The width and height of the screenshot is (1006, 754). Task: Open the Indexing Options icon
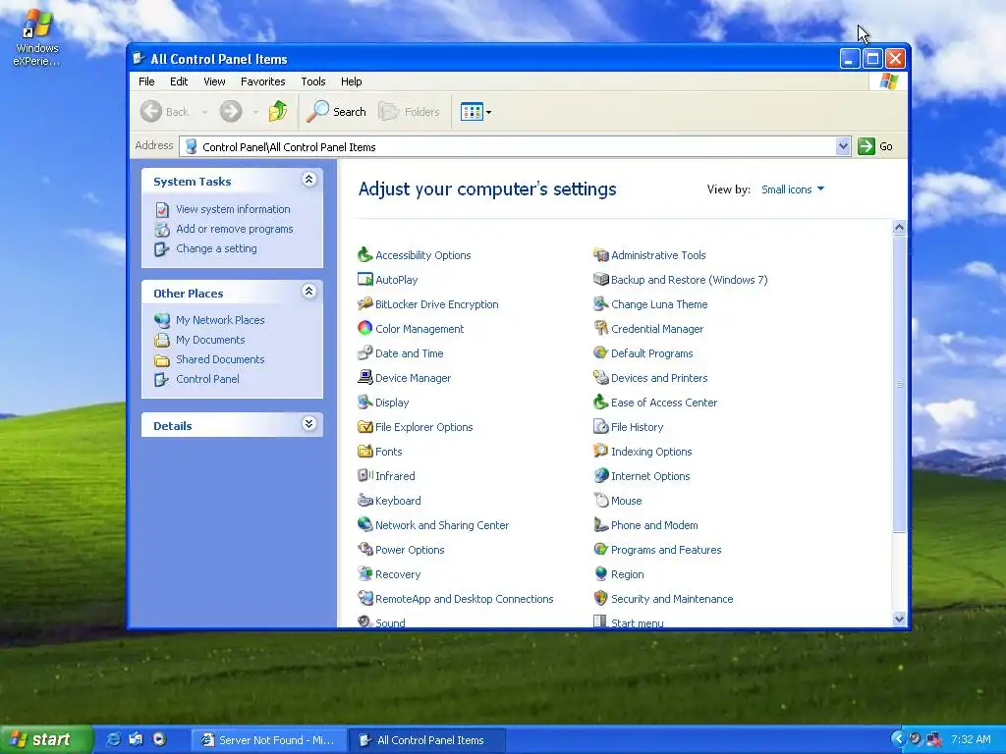[600, 452]
